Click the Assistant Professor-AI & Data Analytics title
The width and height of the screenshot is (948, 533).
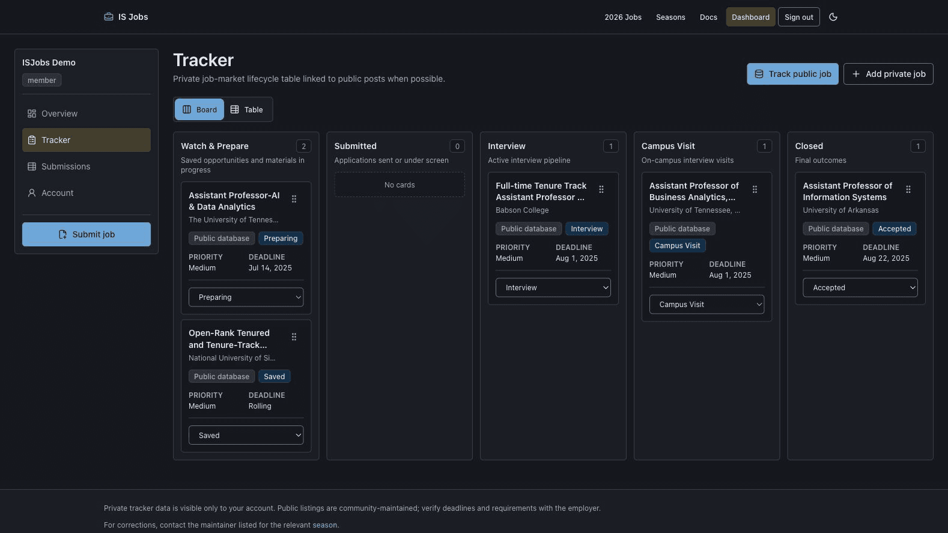[234, 201]
